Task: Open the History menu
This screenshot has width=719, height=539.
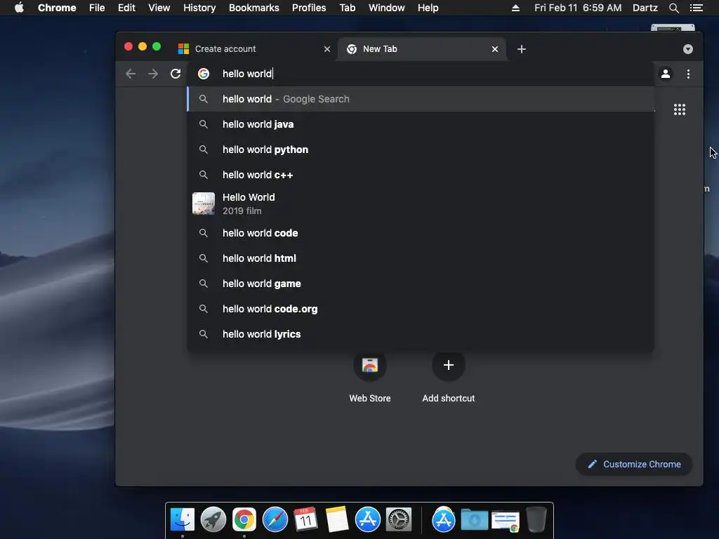Action: pyautogui.click(x=199, y=8)
